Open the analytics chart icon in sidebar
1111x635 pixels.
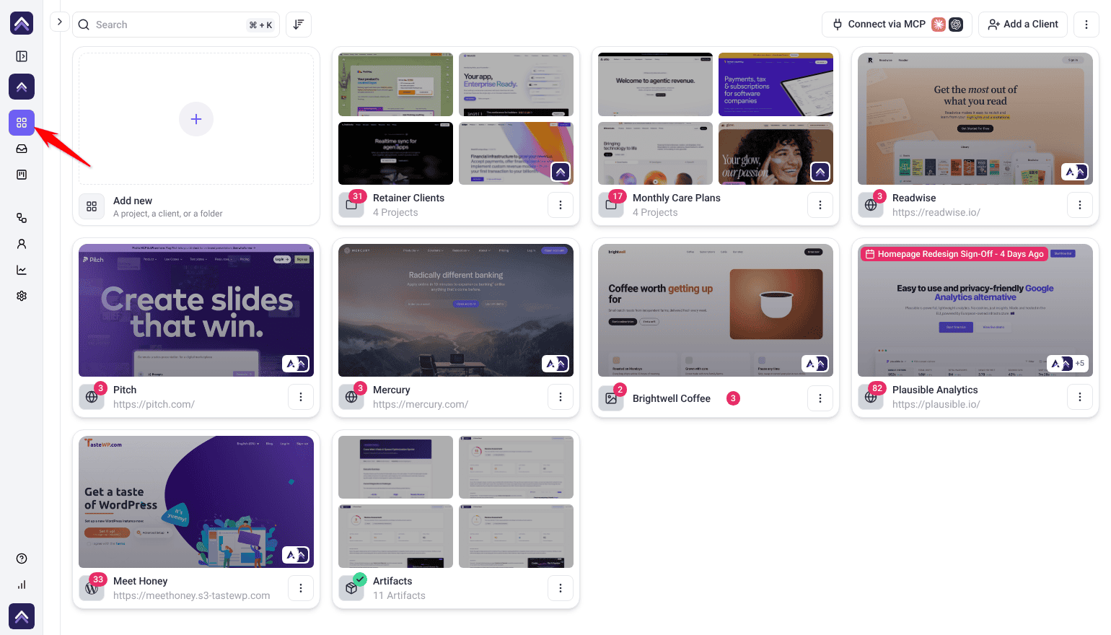pos(22,270)
